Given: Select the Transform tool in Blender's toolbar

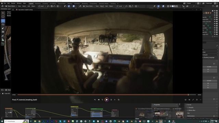Looking at the screenshot, I should coord(3,32).
